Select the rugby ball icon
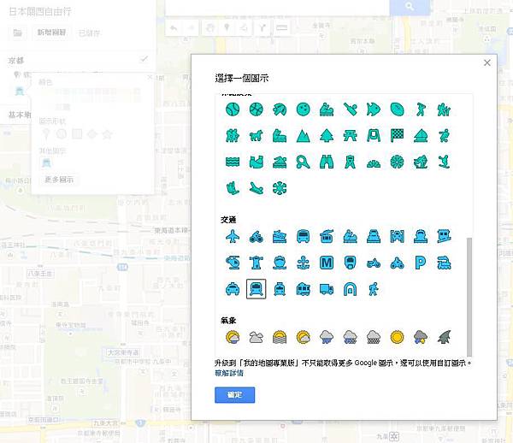 coord(398,109)
